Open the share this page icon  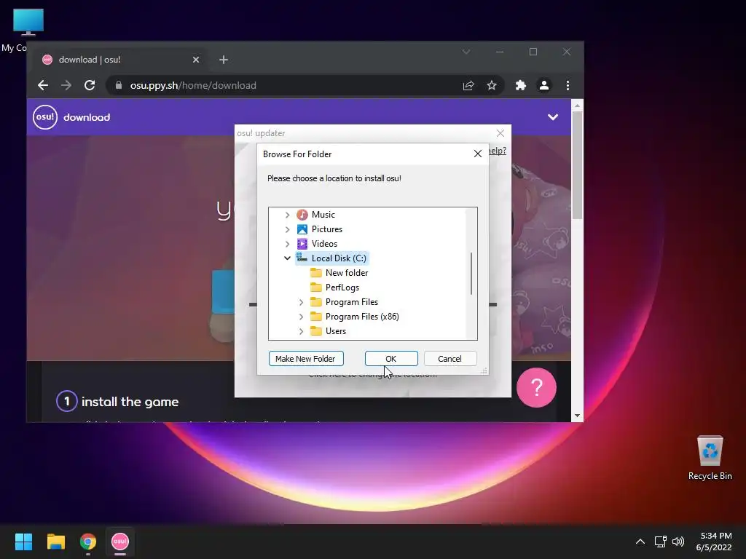tap(468, 86)
